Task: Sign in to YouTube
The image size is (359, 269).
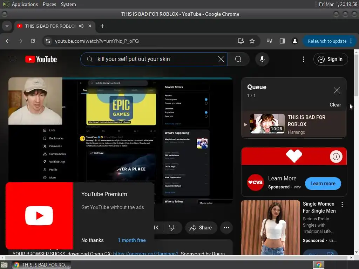Action: (330, 59)
